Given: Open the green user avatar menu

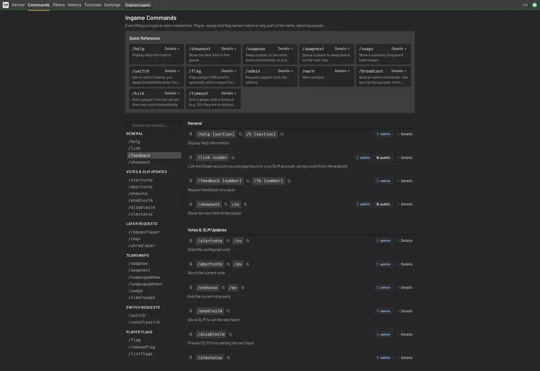Looking at the screenshot, I should coord(534,5).
